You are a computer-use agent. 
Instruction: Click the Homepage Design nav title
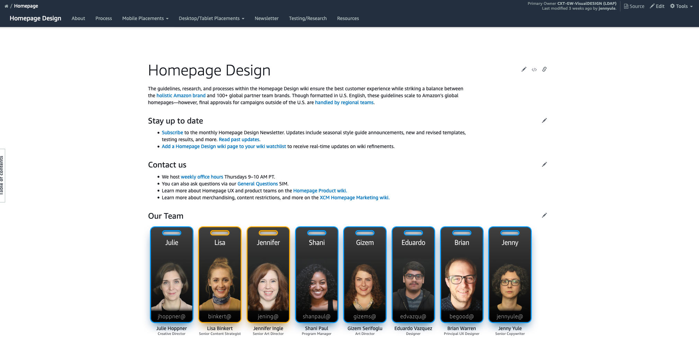coord(35,18)
